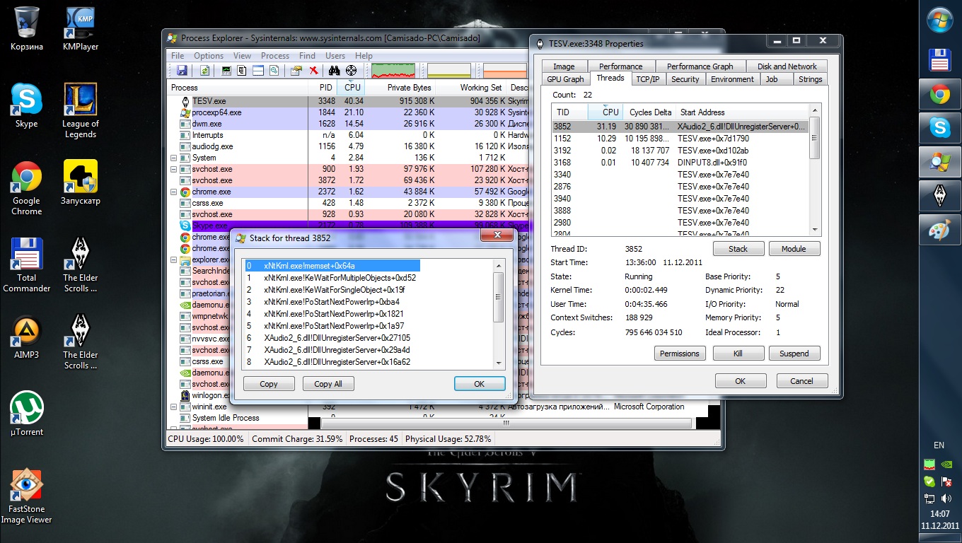
Task: Open the File menu in Process Explorer
Action: click(x=178, y=56)
